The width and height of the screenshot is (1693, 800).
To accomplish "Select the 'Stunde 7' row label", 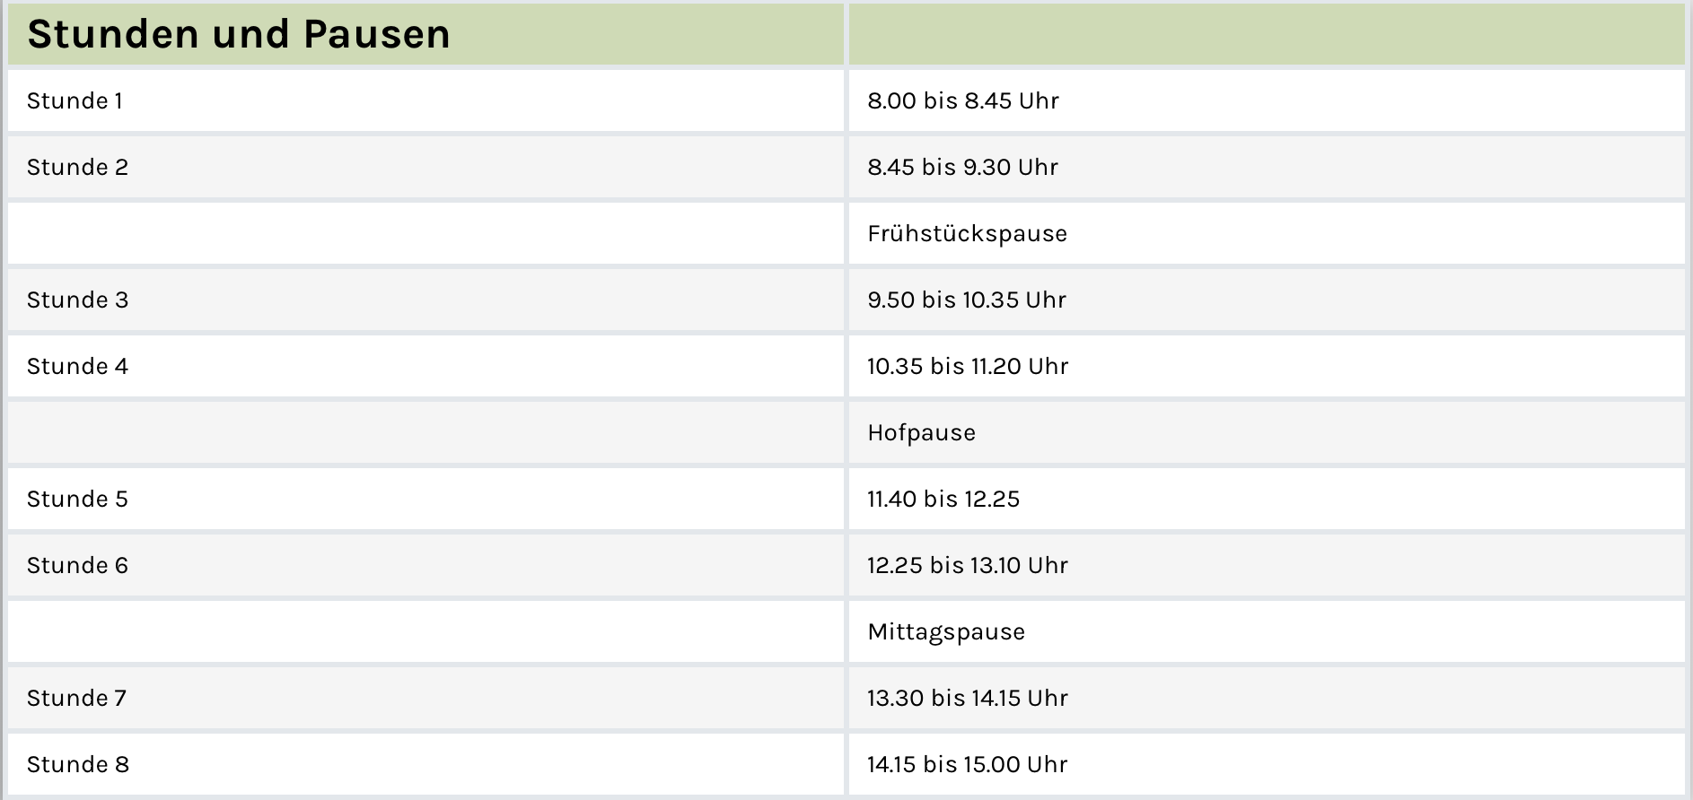I will pos(76,698).
